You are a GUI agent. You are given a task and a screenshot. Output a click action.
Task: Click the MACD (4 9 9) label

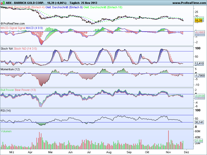coord(34,28)
